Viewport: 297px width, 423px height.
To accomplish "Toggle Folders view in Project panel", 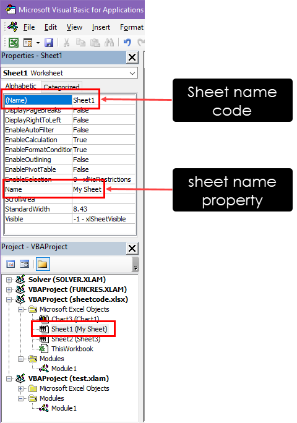I will coord(43,264).
